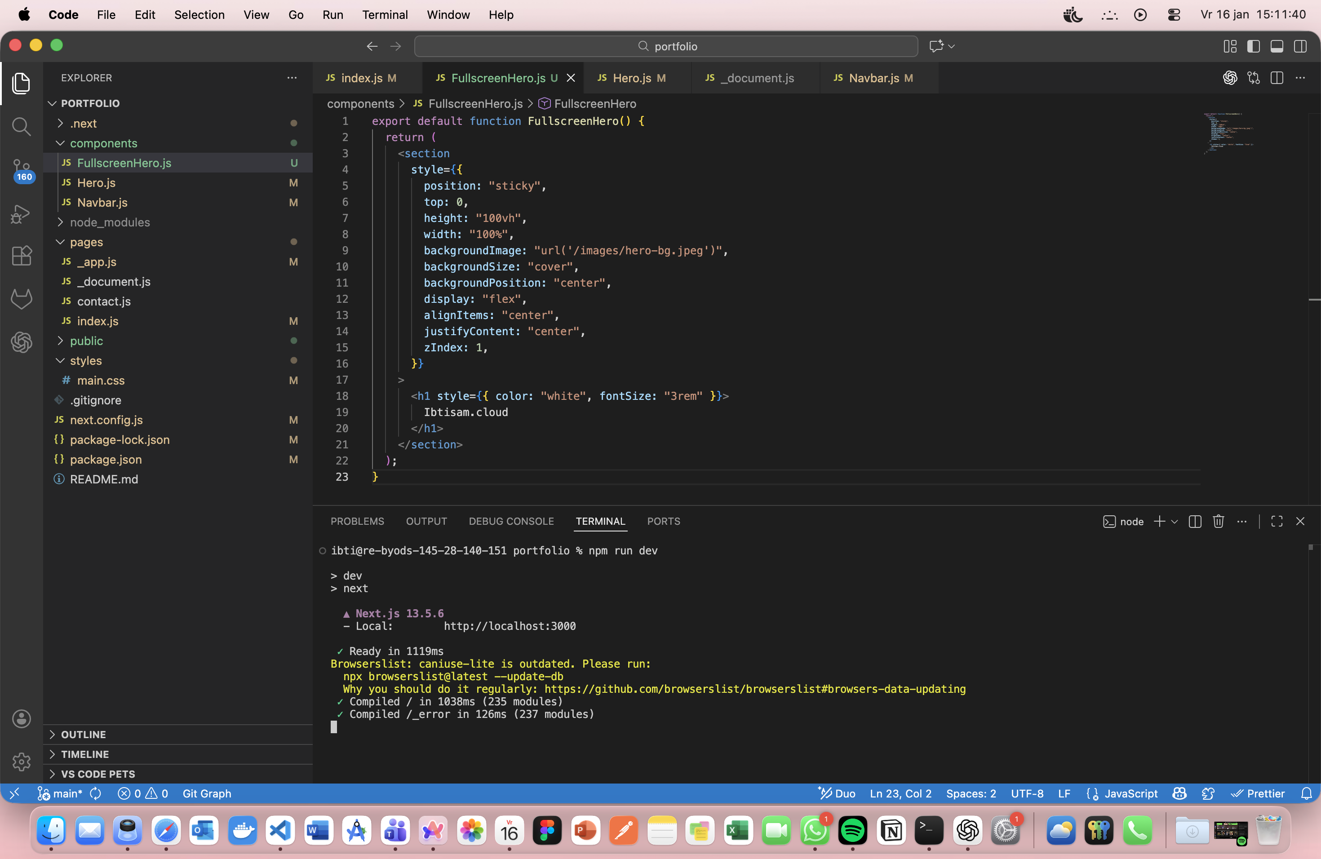This screenshot has width=1321, height=859.
Task: Switch to the Hero.js editor tab
Action: tap(637, 78)
